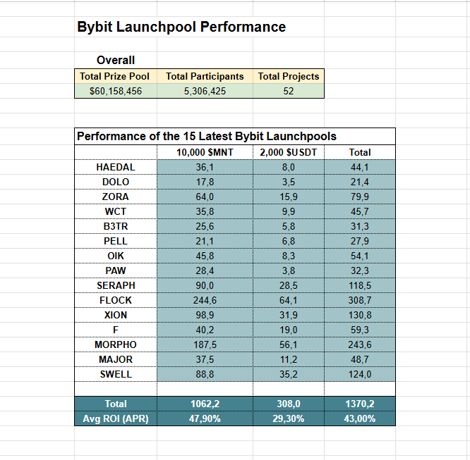
Task: Click HAEDAL's MNT value 36,1
Action: (x=205, y=167)
